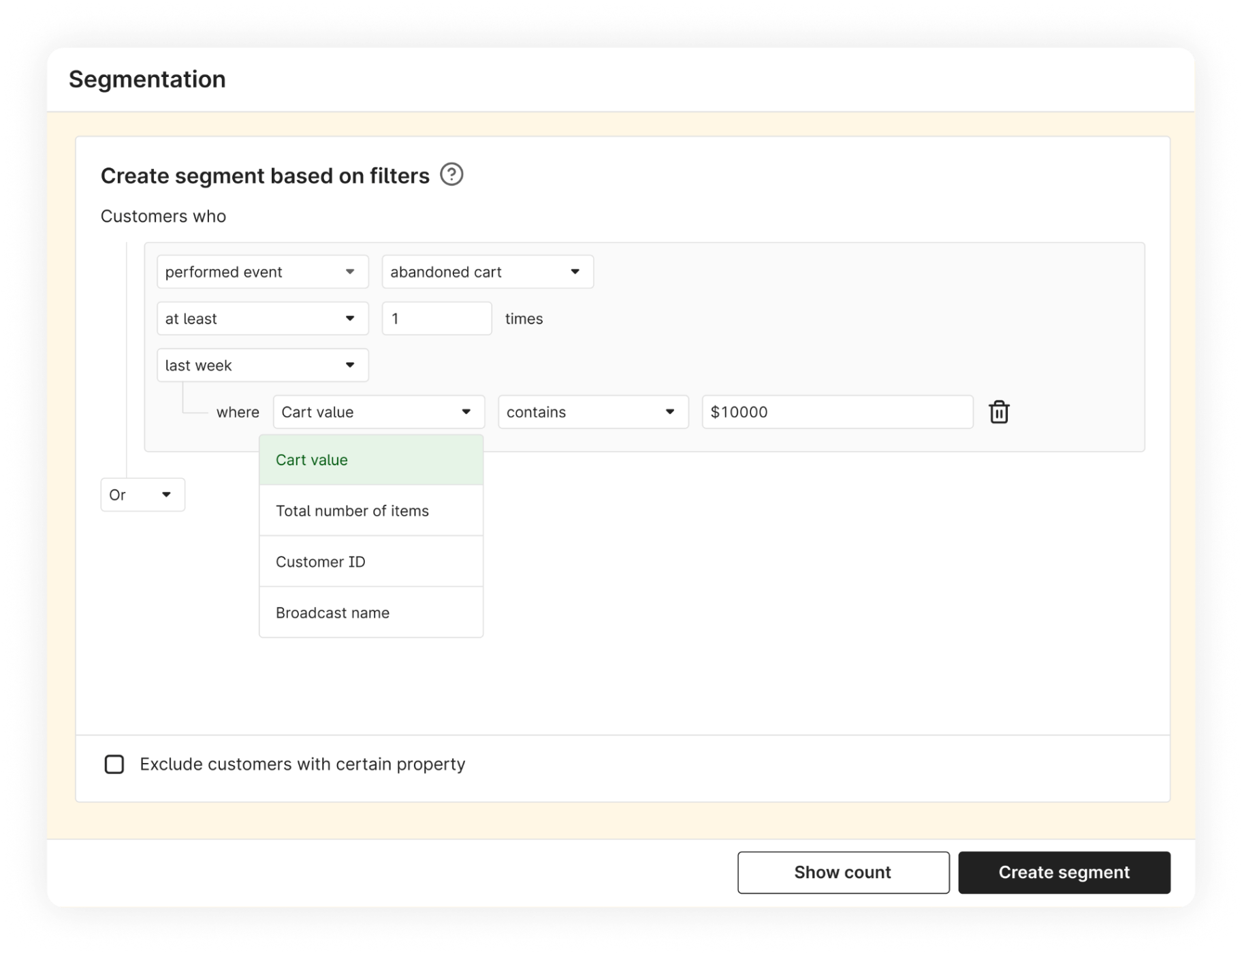Collapse the Cart value property dropdown

(x=379, y=412)
